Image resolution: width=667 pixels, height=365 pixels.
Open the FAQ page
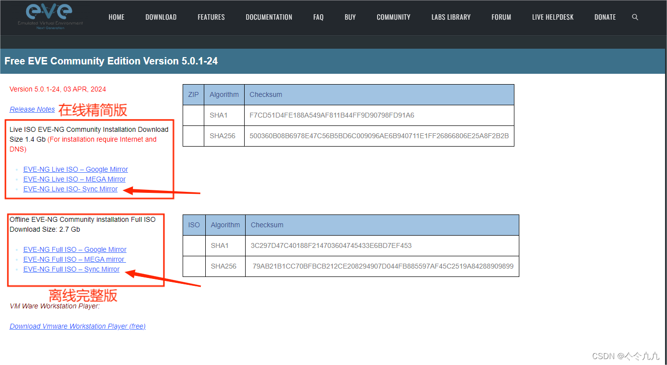click(x=318, y=17)
